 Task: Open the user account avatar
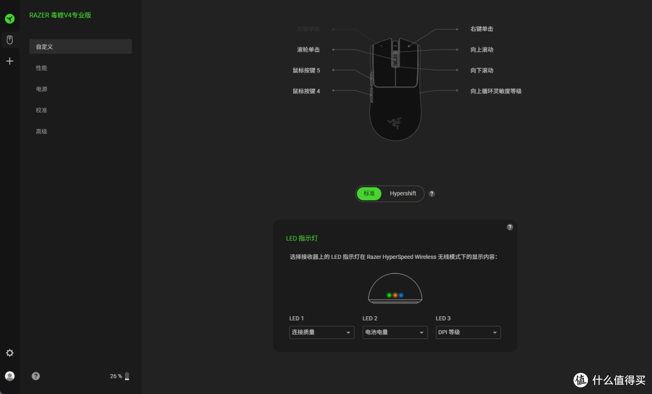click(10, 376)
